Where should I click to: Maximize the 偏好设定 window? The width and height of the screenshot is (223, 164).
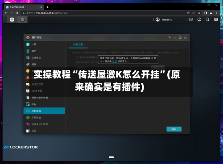coord(180,38)
